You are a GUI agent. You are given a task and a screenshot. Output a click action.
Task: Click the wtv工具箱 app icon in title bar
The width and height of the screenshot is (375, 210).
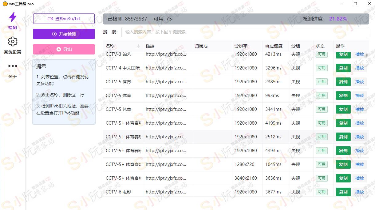pyautogui.click(x=5, y=4)
